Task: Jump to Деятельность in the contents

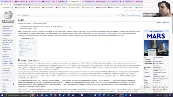Action: click(24, 45)
